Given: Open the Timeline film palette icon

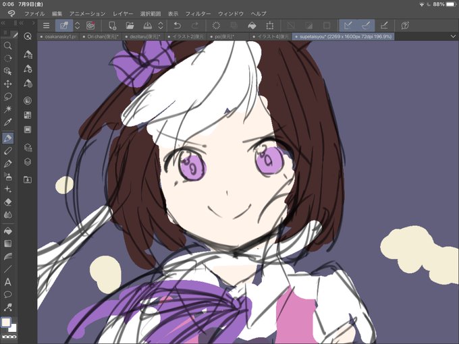Looking at the screenshot, I should pos(28,130).
